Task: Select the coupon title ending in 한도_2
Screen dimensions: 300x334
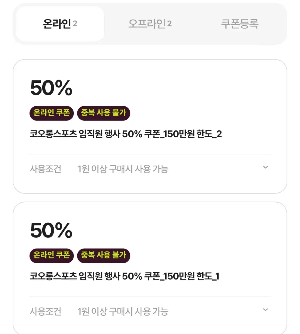Action: pyautogui.click(x=126, y=134)
